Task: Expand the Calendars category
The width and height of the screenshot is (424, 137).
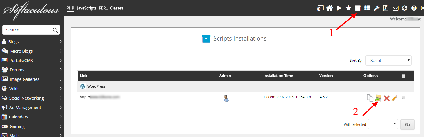Action: [32, 117]
